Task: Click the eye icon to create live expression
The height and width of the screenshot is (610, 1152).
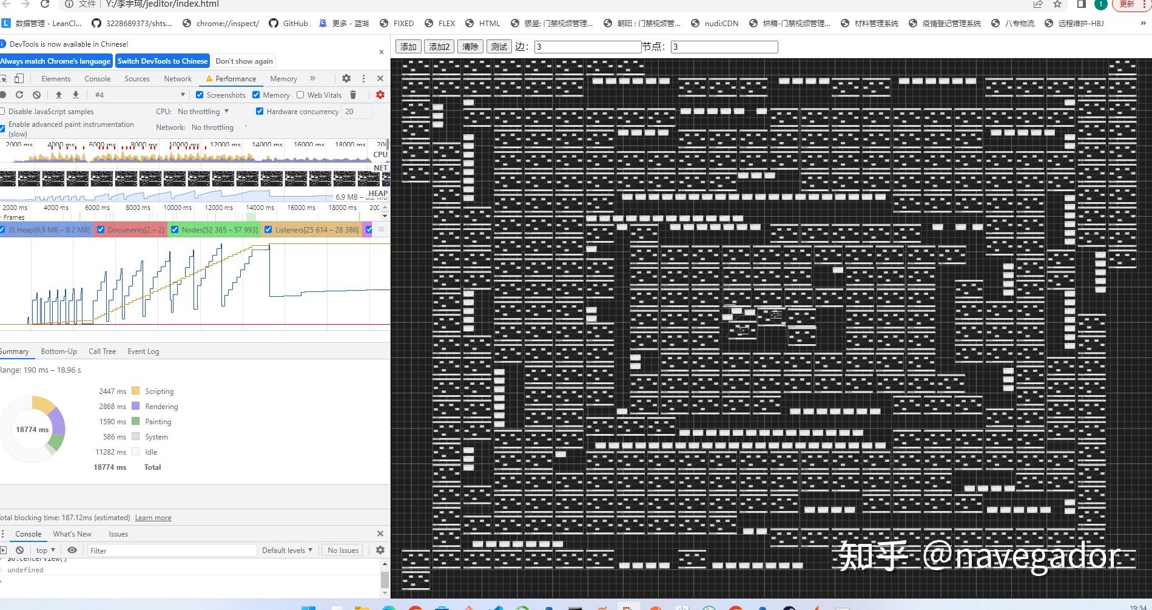Action: coord(73,550)
